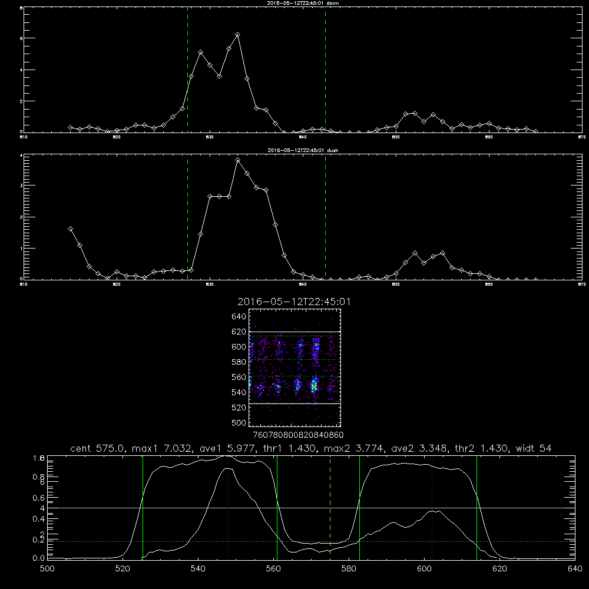This screenshot has width=589, height=589.
Task: Click 'widt 54' in the stats title
Action: [x=534, y=448]
